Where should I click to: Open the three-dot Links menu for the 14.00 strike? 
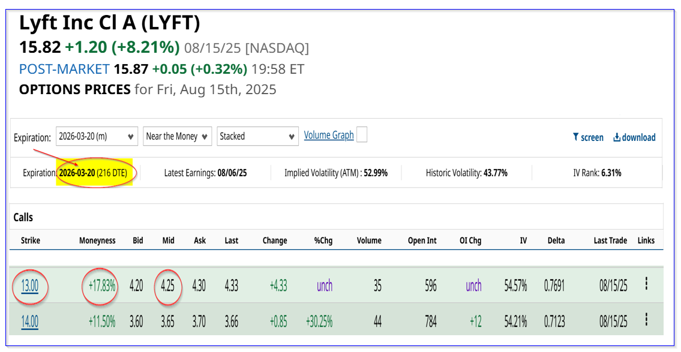click(x=646, y=320)
